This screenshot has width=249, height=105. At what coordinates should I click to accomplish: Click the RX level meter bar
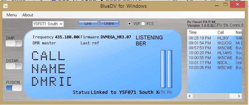click(170, 69)
